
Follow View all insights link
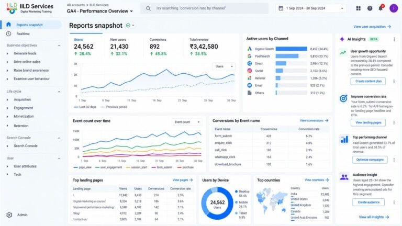[x=374, y=217]
